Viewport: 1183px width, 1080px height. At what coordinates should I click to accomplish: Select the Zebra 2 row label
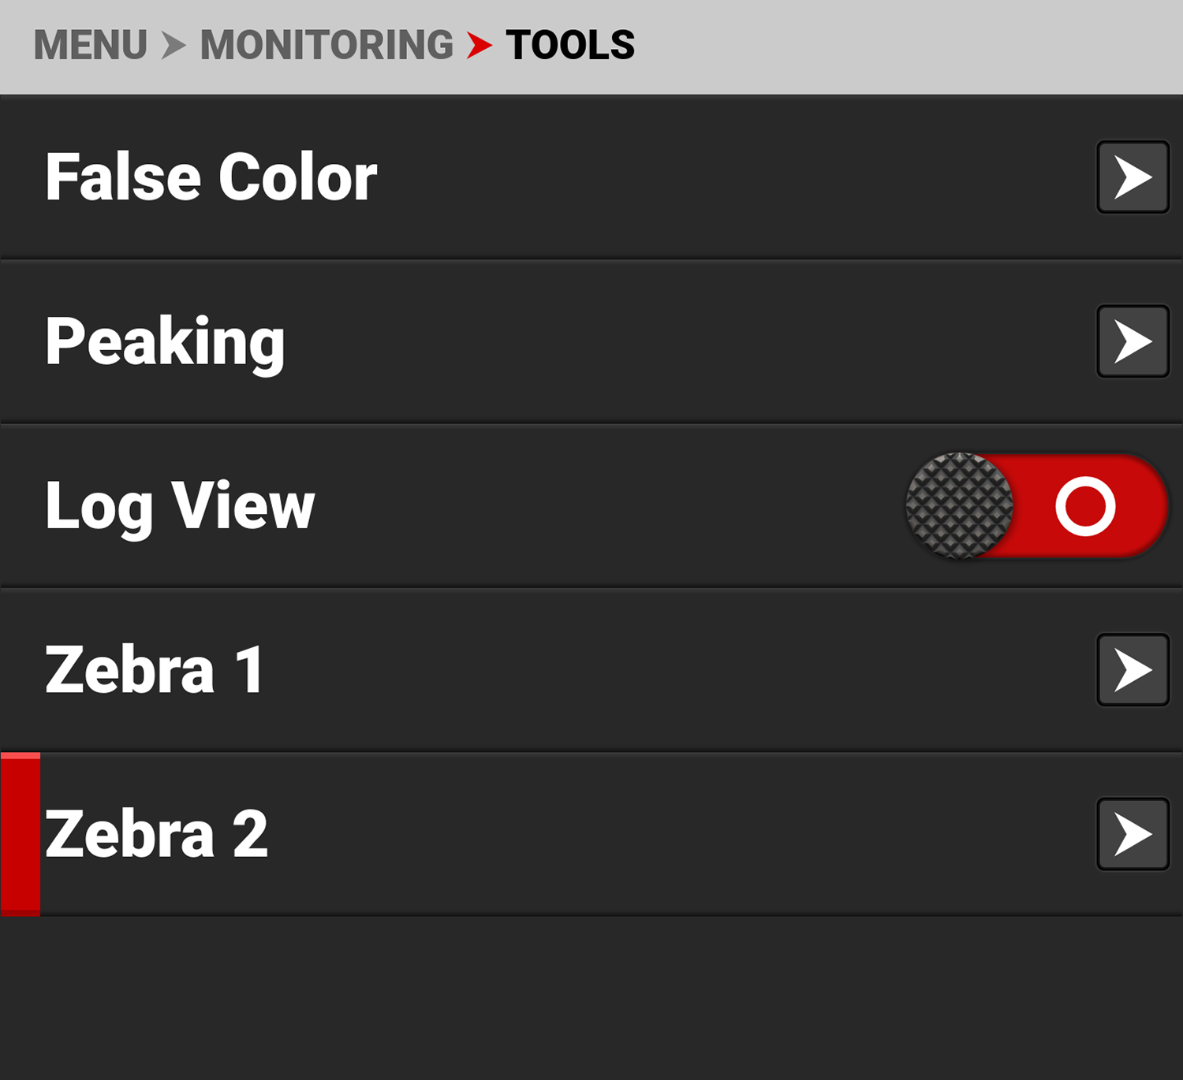click(156, 834)
